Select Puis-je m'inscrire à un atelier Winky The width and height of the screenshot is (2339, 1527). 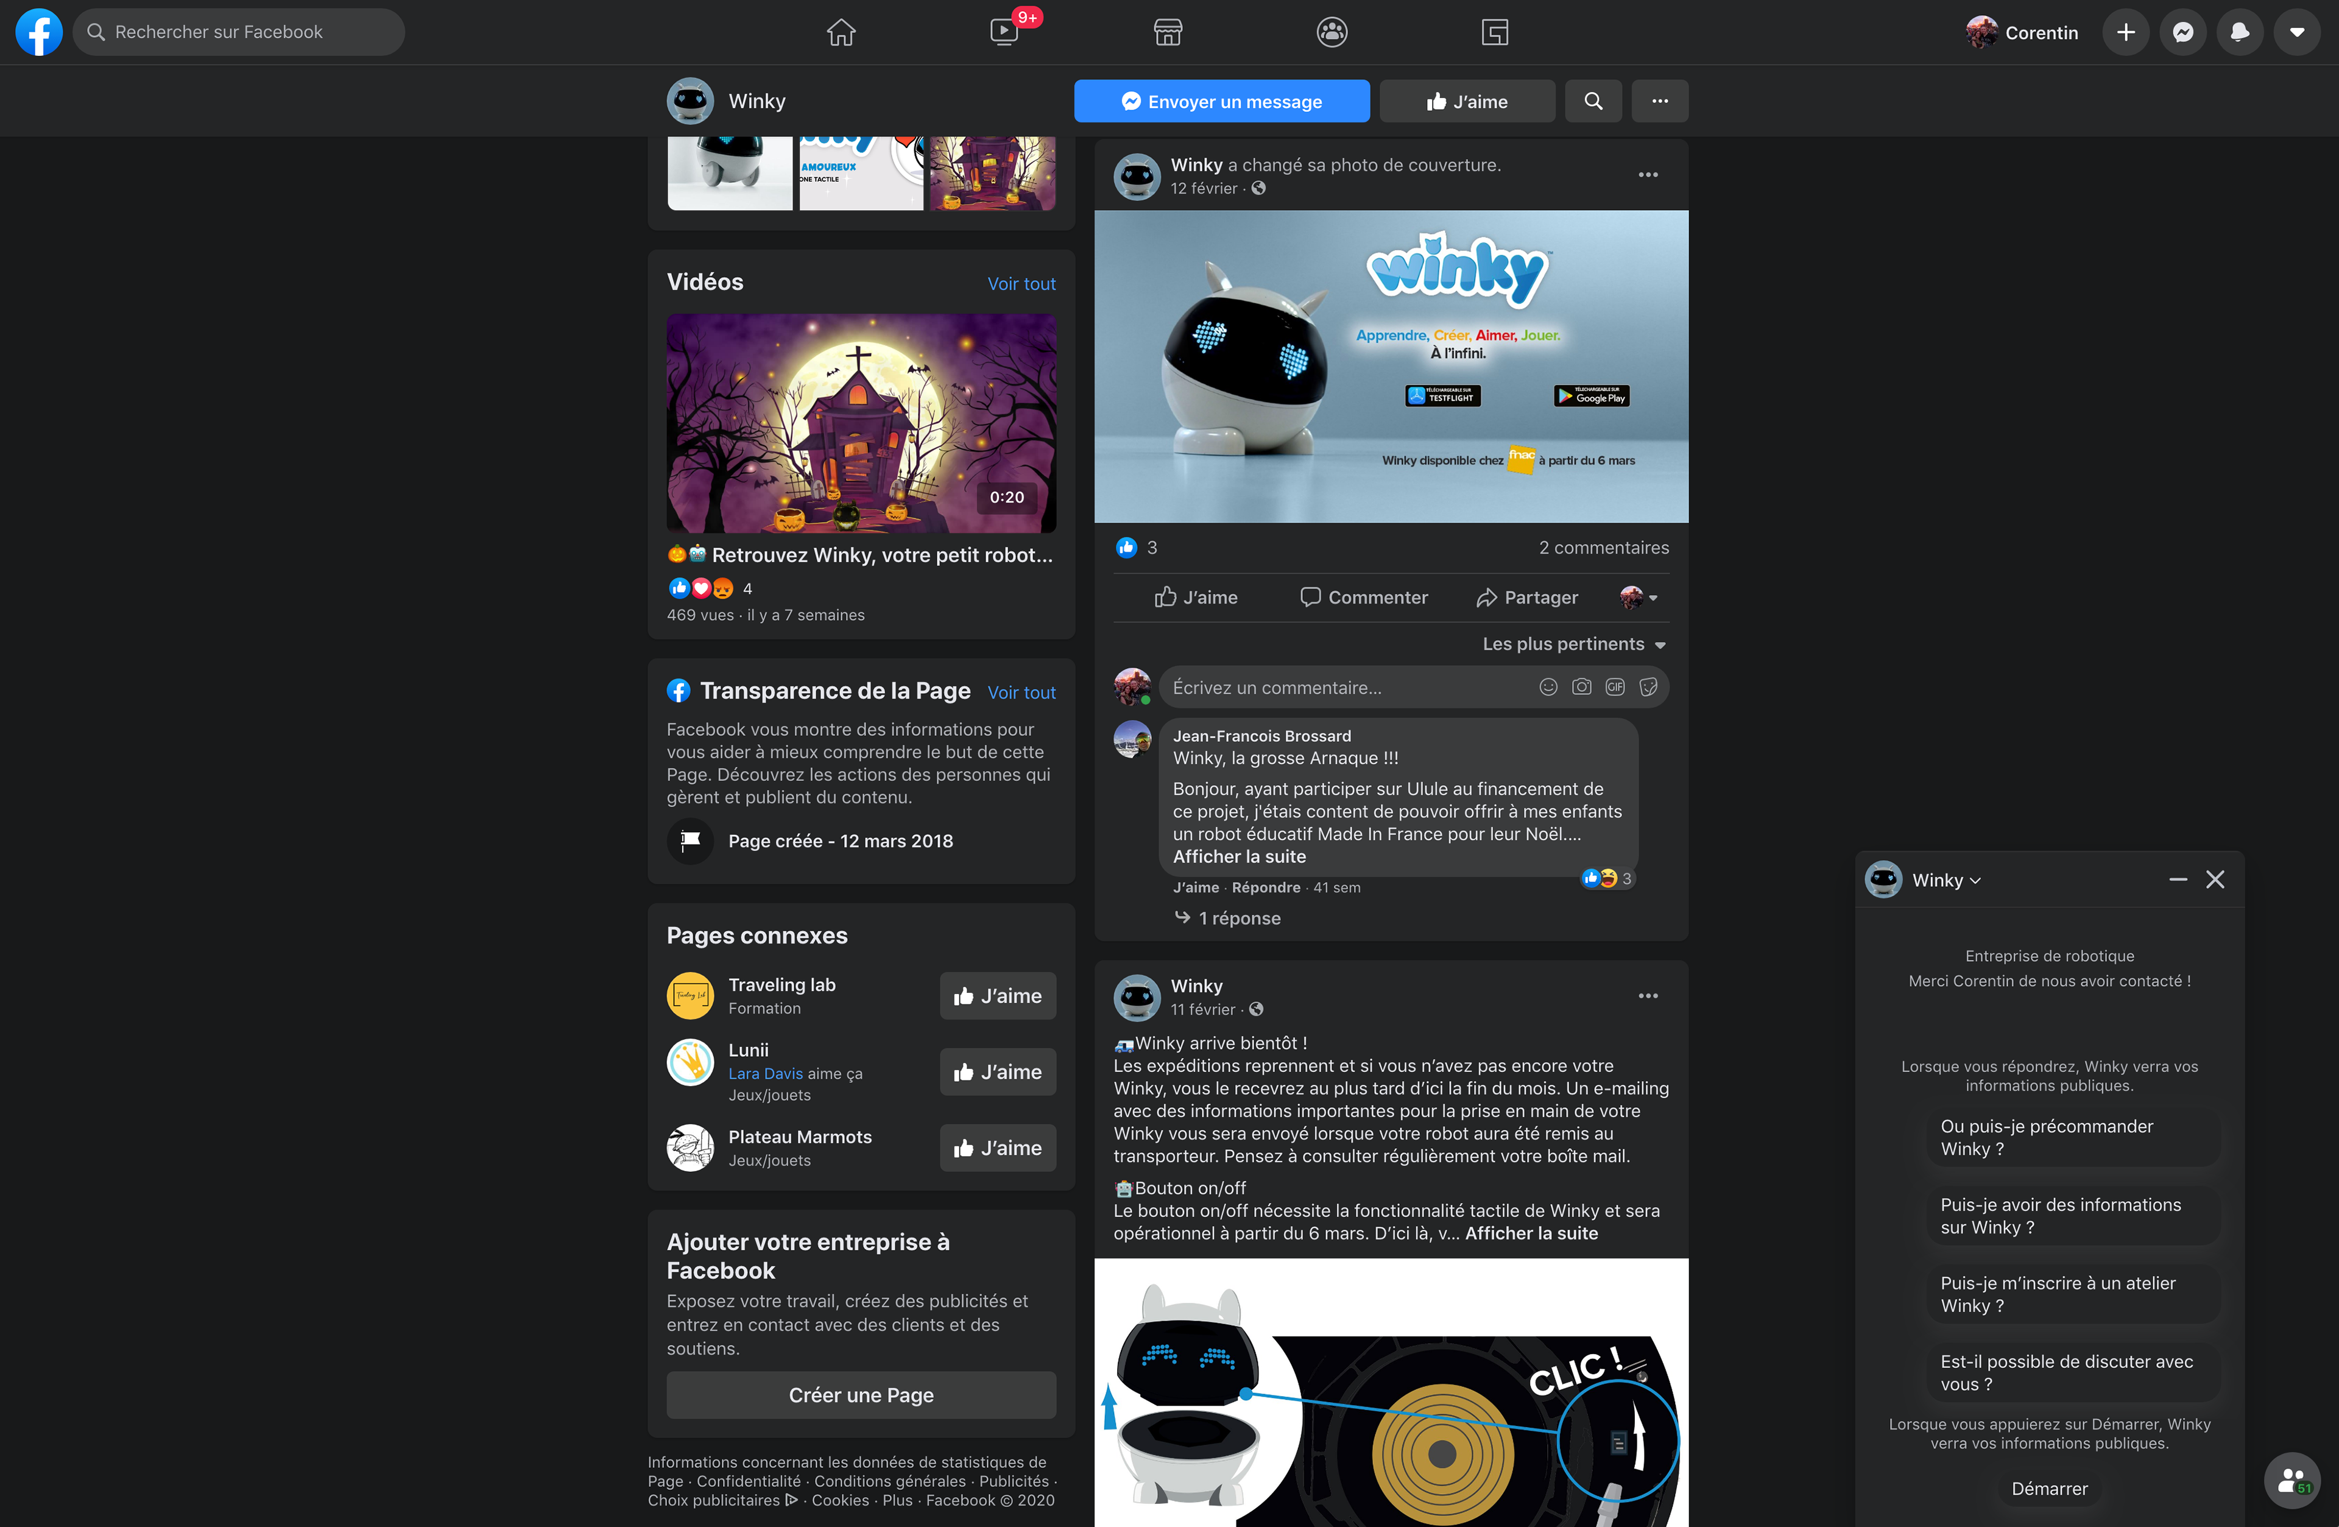[2072, 1295]
